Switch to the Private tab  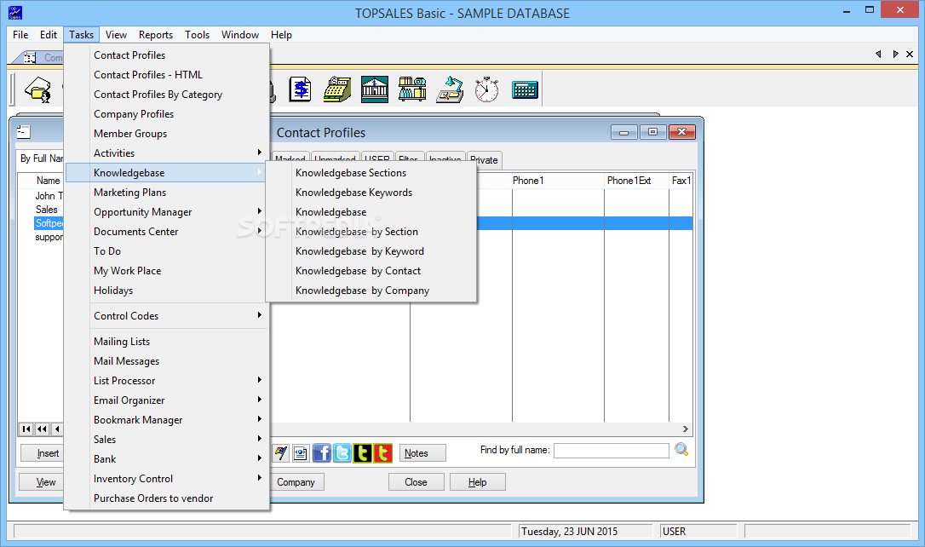tap(484, 160)
